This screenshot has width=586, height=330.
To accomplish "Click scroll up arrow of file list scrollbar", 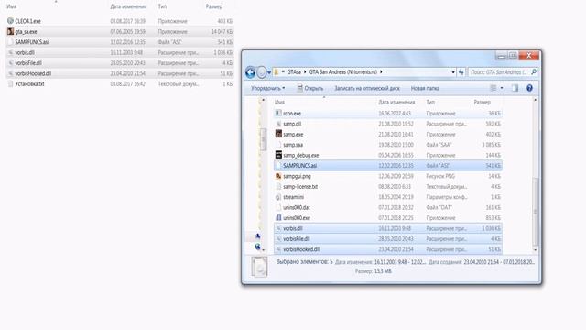I will pos(535,100).
